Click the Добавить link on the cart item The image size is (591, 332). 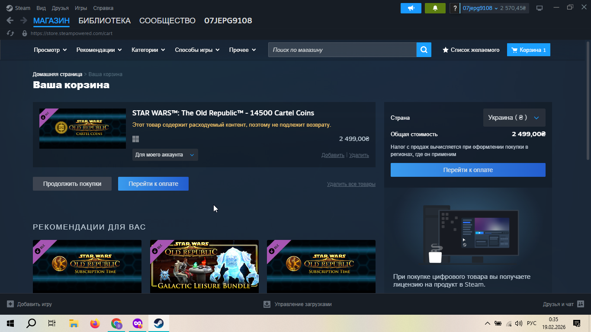coord(333,155)
